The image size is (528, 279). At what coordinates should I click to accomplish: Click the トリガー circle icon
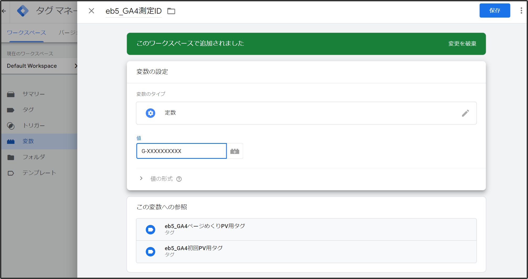(x=11, y=126)
